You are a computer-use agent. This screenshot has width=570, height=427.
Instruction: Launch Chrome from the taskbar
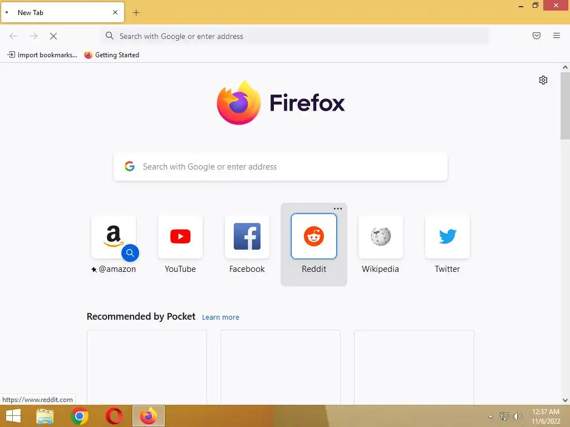(80, 416)
